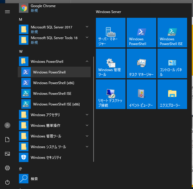Expand Microsoft SQL Server 2017 folder
The image size is (193, 189).
[54, 29]
